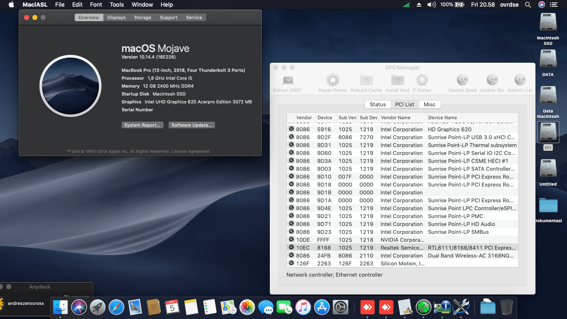Click the Software Update button

[192, 125]
